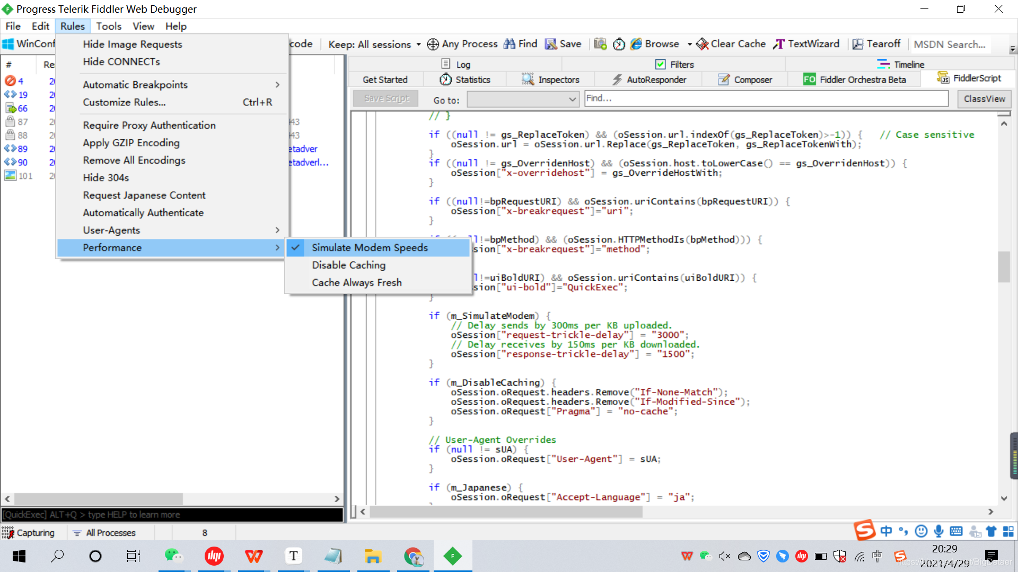
Task: Open the Tools menu
Action: click(108, 26)
